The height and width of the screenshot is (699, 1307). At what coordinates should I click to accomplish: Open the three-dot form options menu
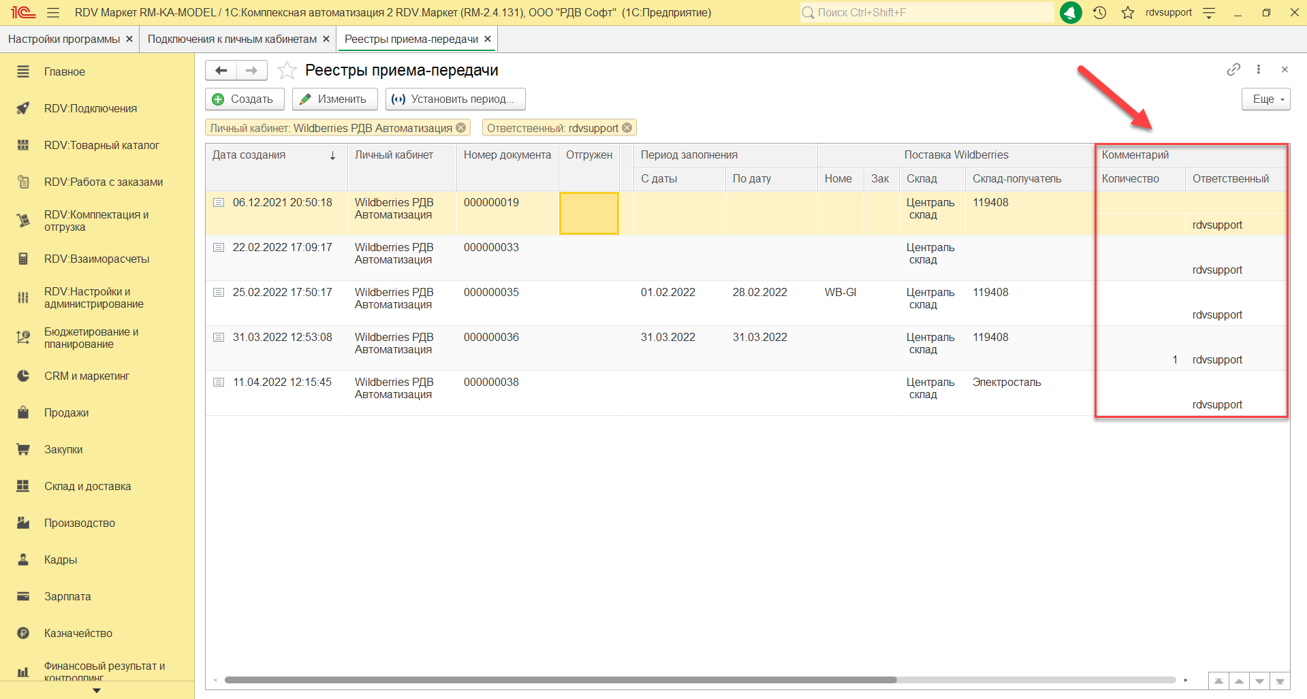(1259, 69)
